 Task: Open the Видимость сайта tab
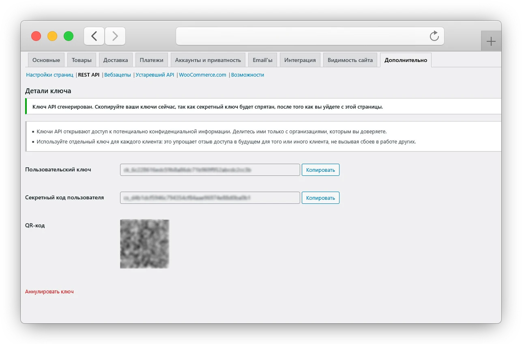pos(350,60)
